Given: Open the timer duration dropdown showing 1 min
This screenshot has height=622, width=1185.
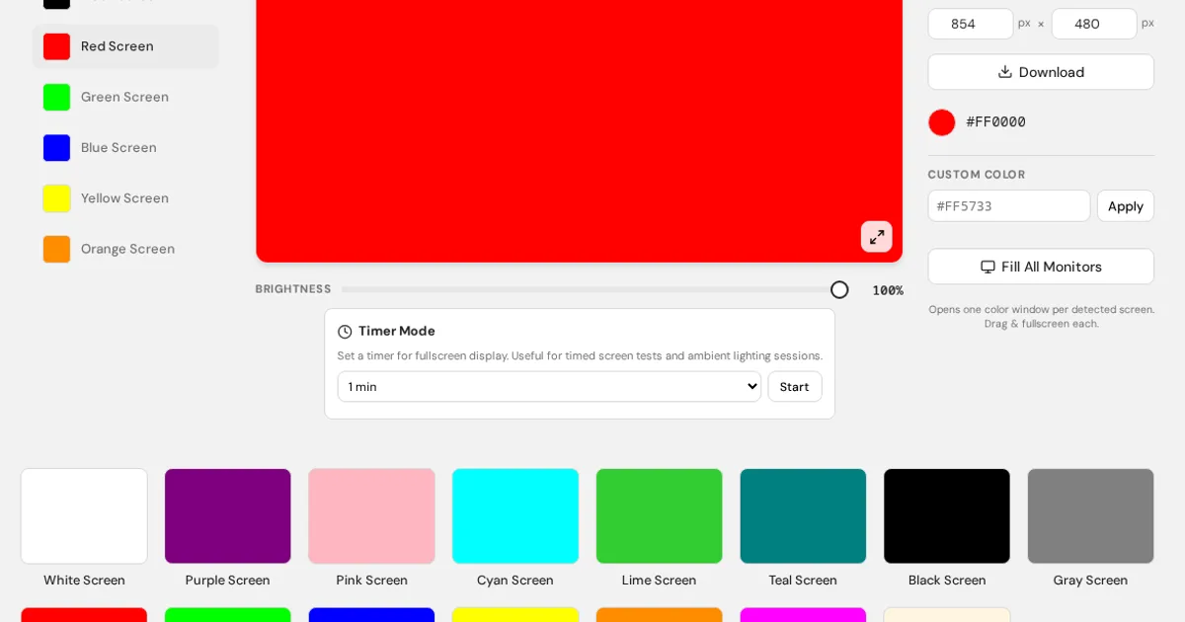Looking at the screenshot, I should click(x=549, y=387).
